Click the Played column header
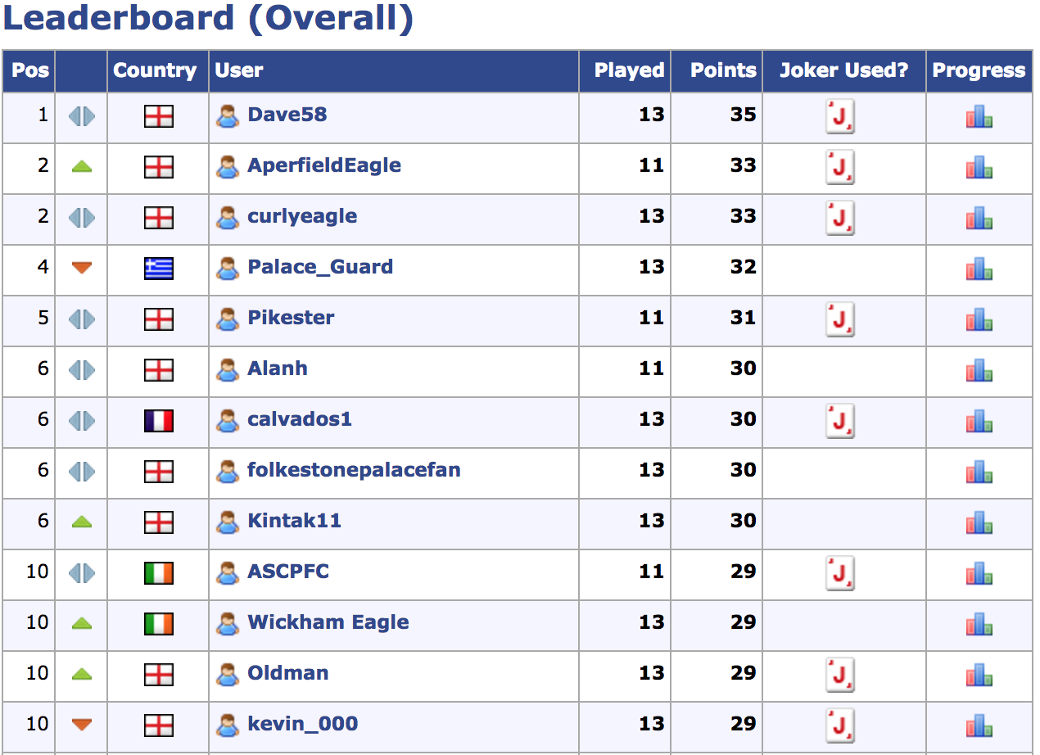The image size is (1040, 755). pos(628,70)
